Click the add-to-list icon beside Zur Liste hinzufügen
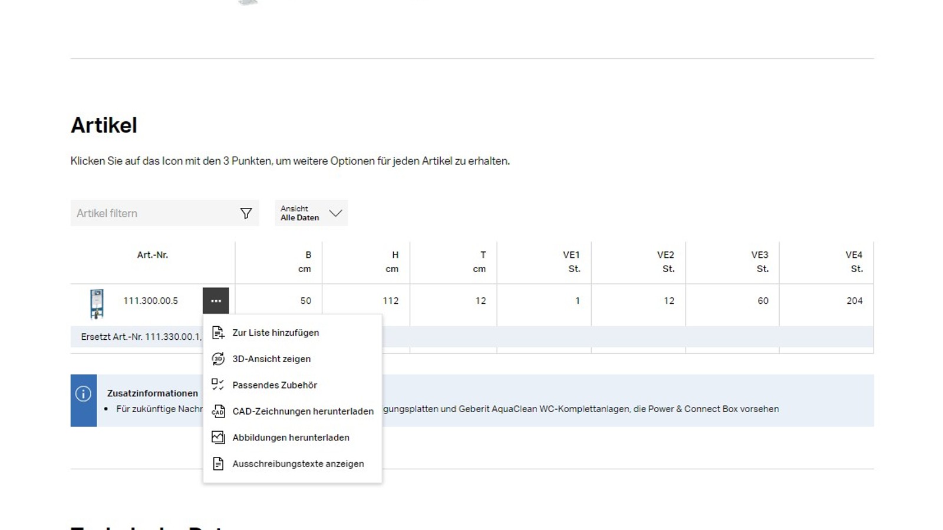The width and height of the screenshot is (943, 530). 217,332
